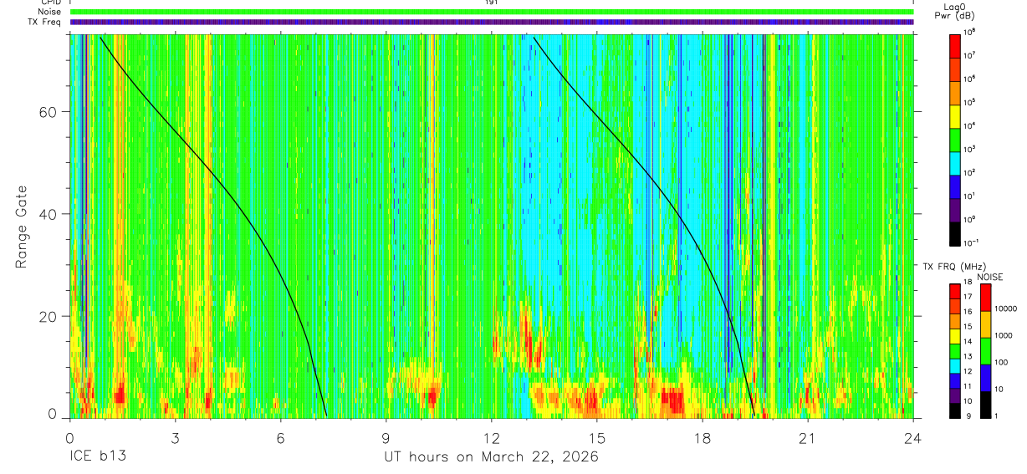The width and height of the screenshot is (1027, 474).
Task: Click the green Noise strip above the plot
Action: (x=491, y=12)
